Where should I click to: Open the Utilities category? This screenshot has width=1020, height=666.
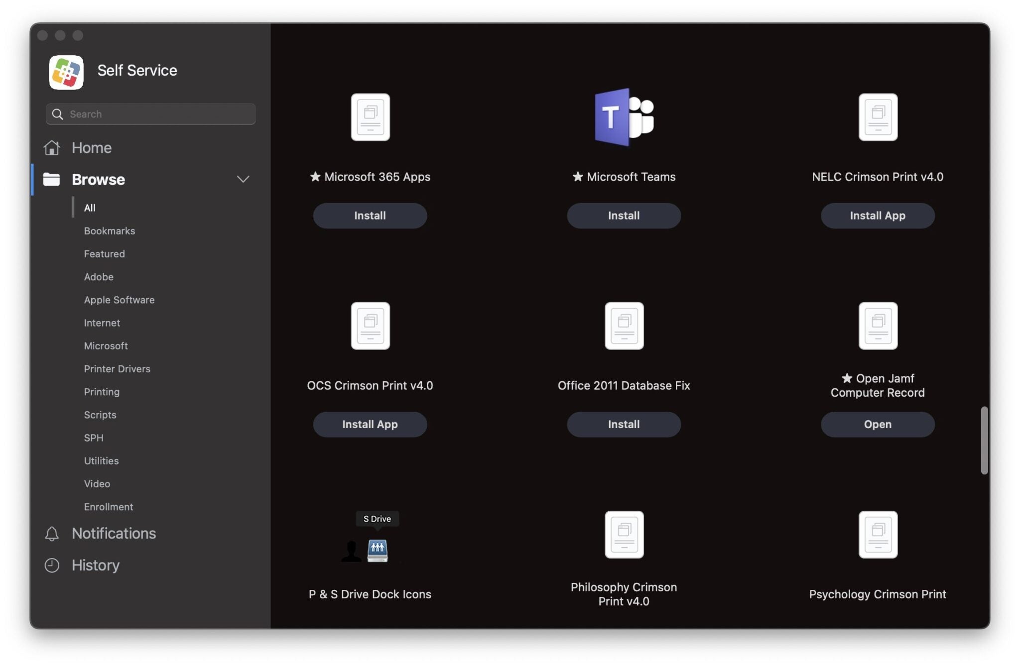coord(101,461)
